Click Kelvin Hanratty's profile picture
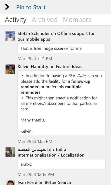This screenshot has height=185, width=111. 10,69
